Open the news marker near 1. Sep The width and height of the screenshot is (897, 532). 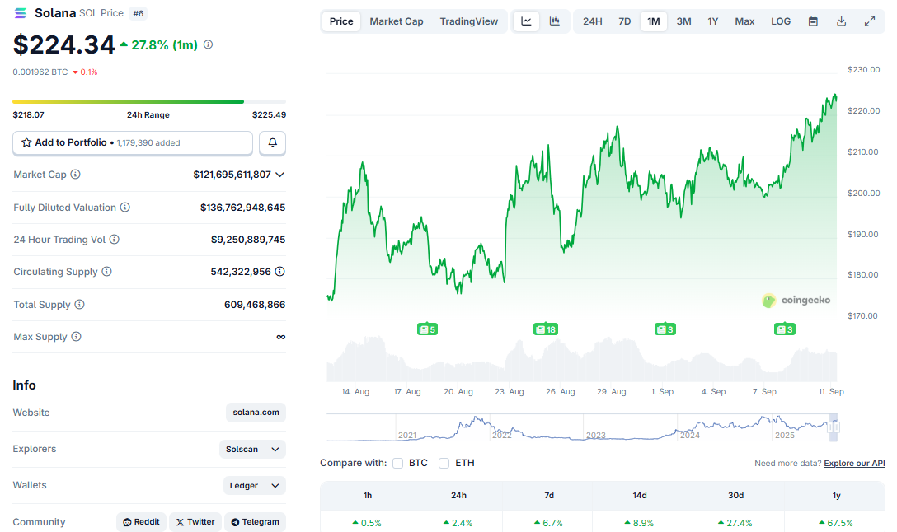click(665, 329)
